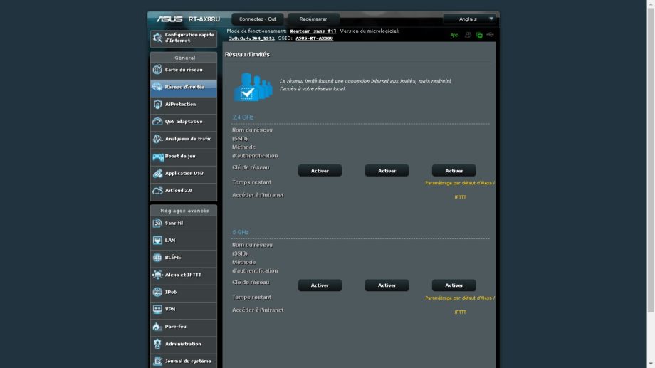Open Application USB page
The image size is (655, 368).
click(183, 173)
